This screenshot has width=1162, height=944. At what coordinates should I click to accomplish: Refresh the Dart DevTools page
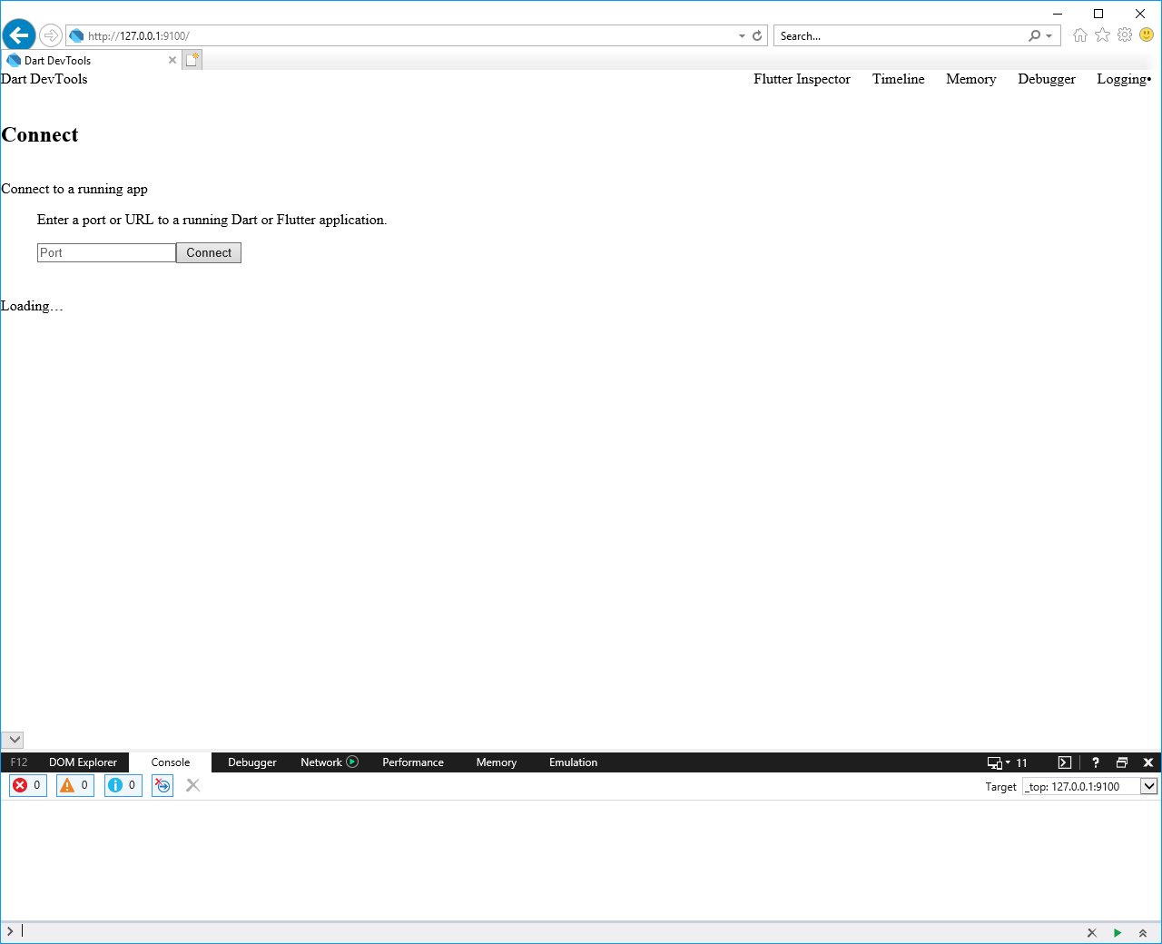tap(757, 35)
